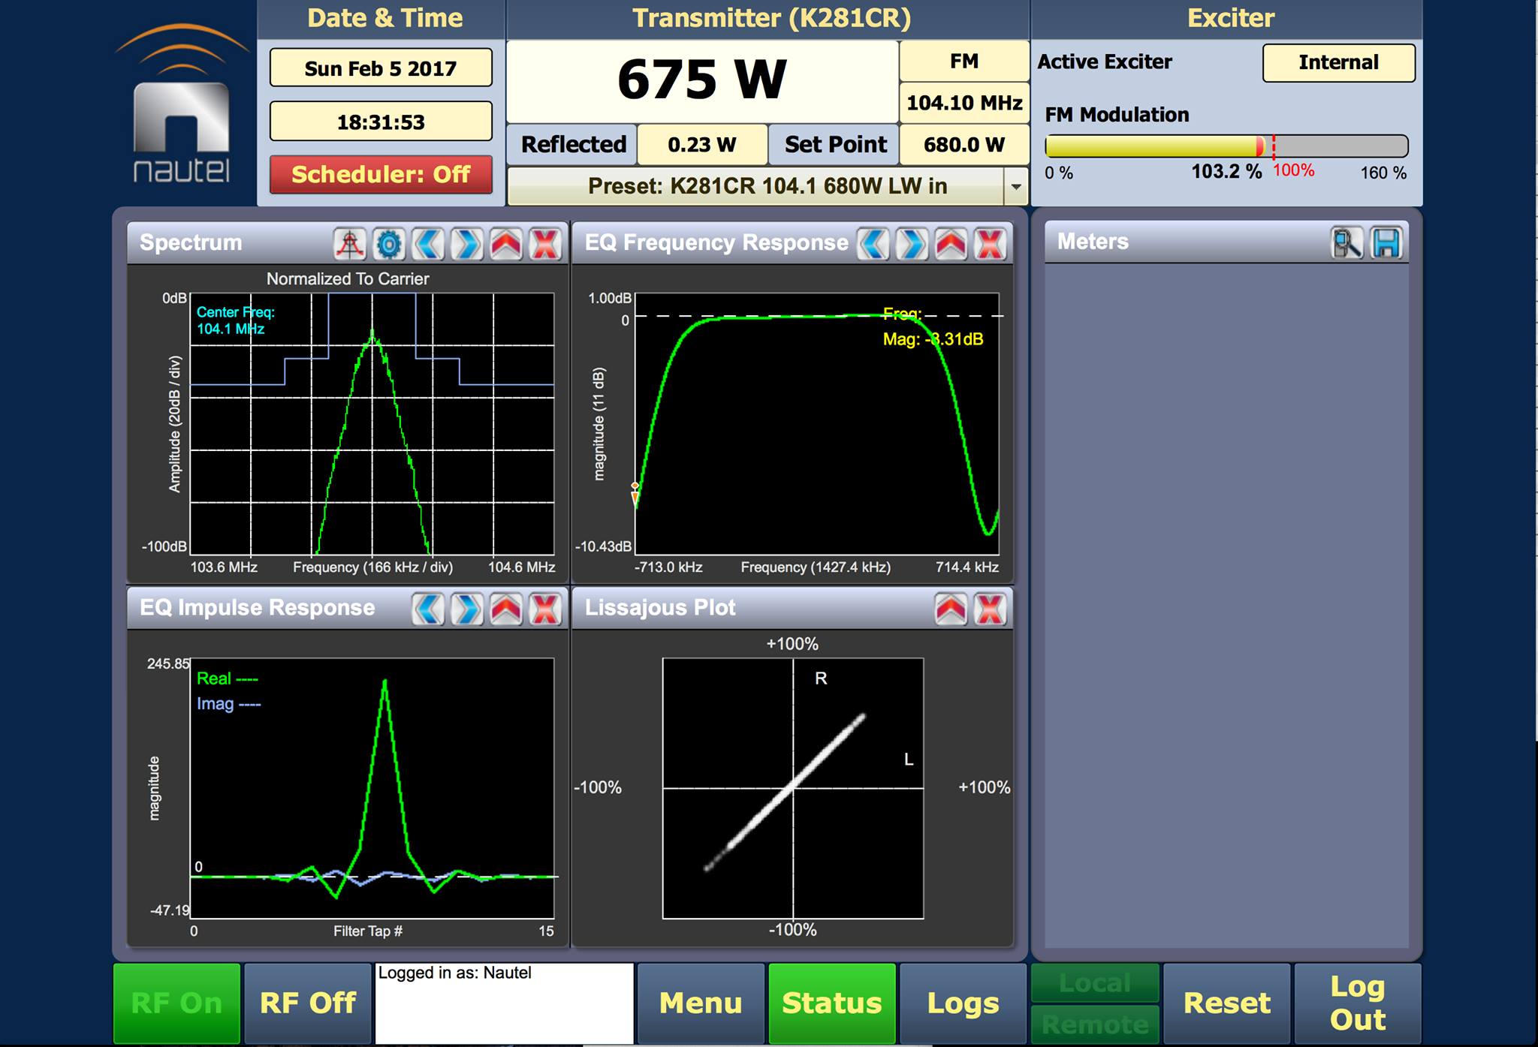
Task: Open the Logs page
Action: point(964,1003)
